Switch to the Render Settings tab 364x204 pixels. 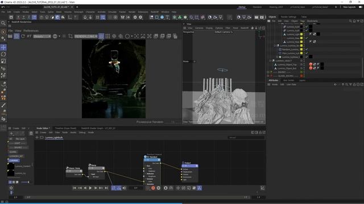[288, 17]
